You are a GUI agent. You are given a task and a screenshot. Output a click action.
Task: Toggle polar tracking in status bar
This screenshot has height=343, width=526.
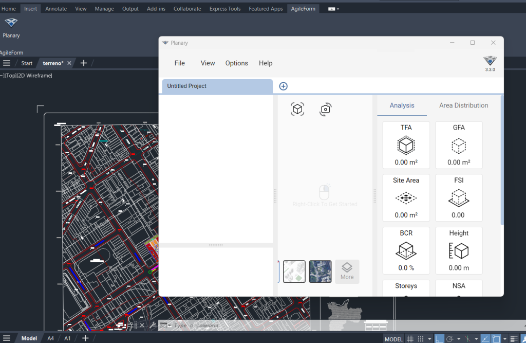pos(450,339)
